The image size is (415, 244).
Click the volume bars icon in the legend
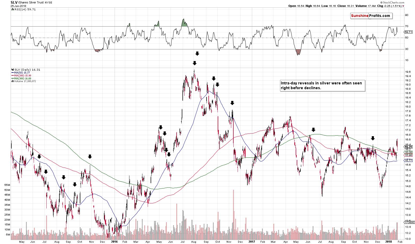[12, 81]
